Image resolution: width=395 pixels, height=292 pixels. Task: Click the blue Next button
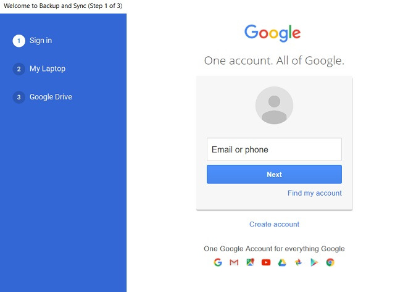click(274, 174)
